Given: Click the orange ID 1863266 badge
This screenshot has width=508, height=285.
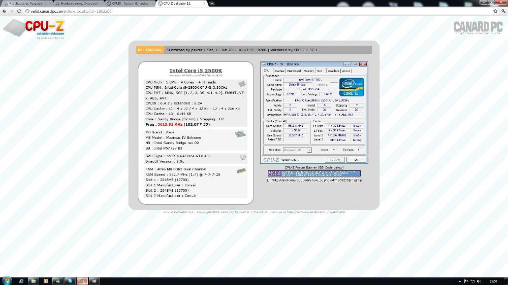Looking at the screenshot, I should (150, 50).
